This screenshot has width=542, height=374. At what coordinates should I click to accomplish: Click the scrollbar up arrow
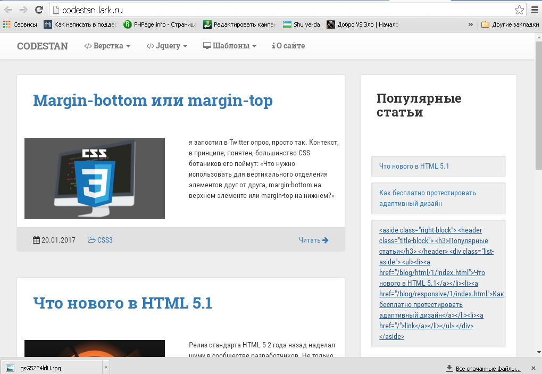(x=539, y=36)
